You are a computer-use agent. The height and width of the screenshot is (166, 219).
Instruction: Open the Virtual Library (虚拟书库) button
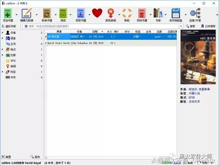9,26
